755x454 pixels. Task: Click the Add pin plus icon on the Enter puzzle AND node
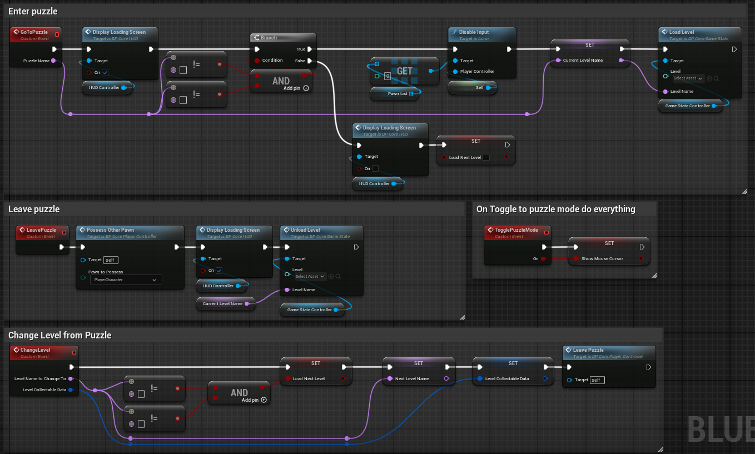[306, 88]
